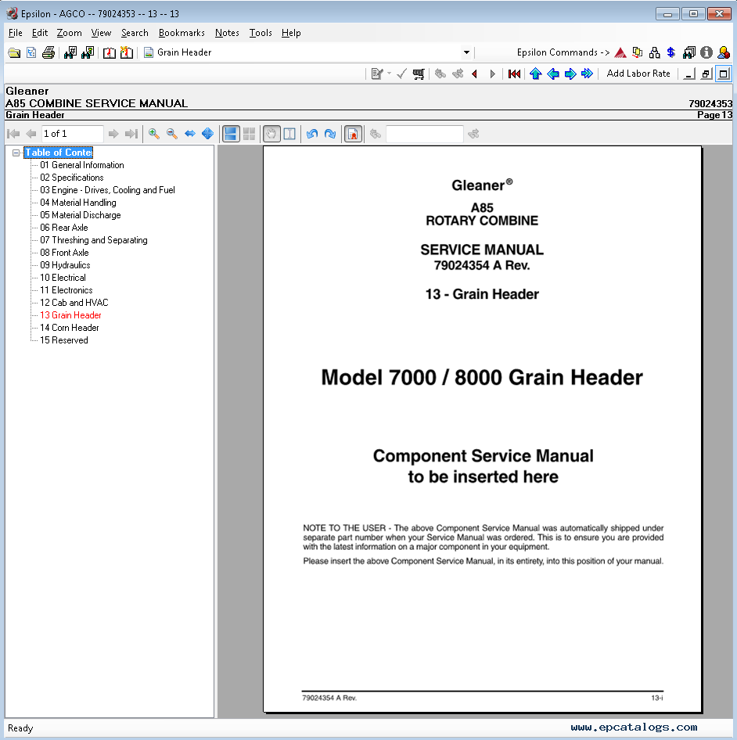
Task: Click the red AGCO triangle icon
Action: click(x=620, y=52)
